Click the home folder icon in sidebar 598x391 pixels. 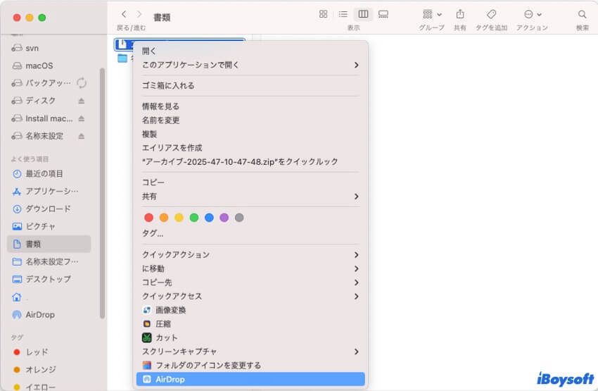click(17, 297)
